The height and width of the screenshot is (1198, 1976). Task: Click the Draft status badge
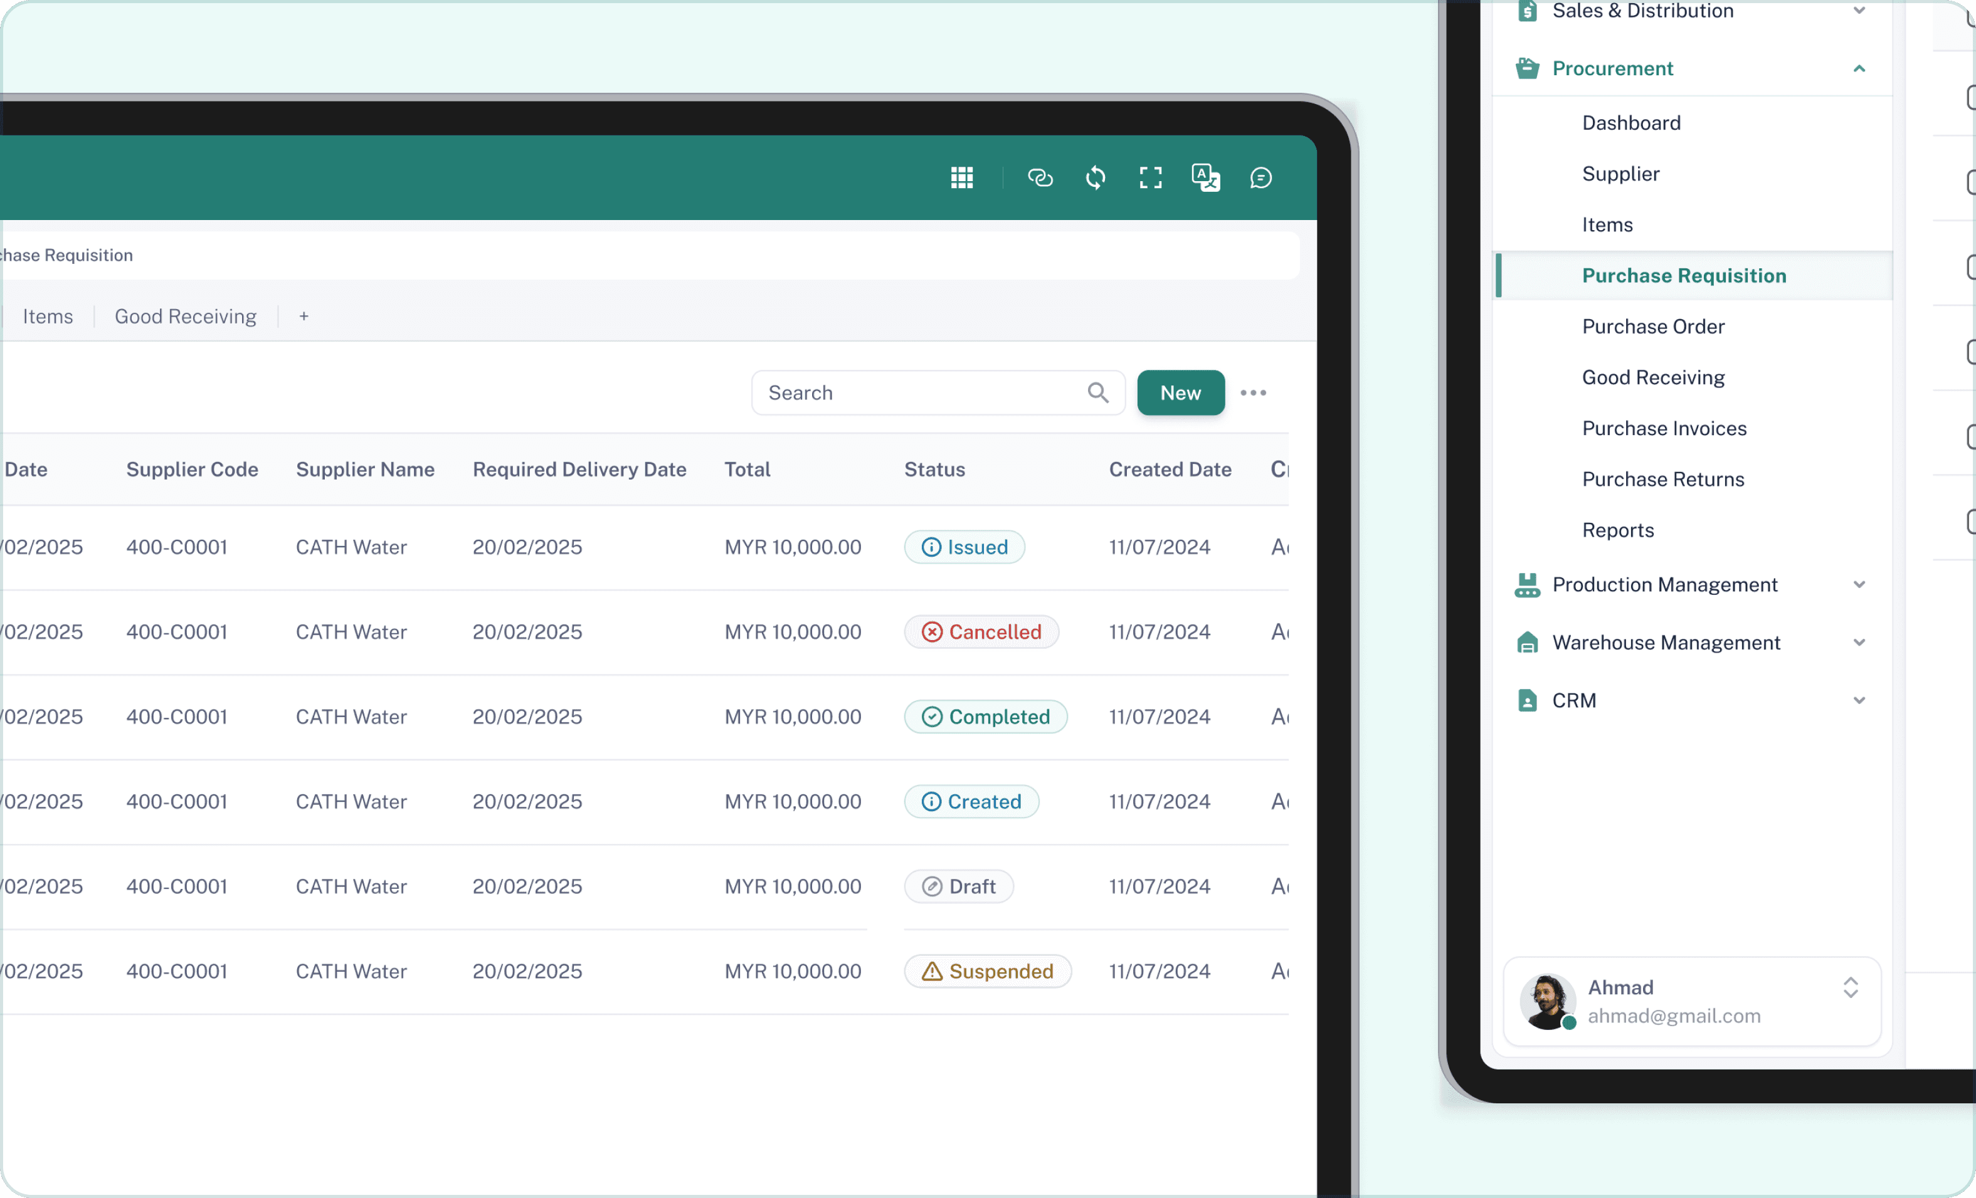click(x=958, y=886)
